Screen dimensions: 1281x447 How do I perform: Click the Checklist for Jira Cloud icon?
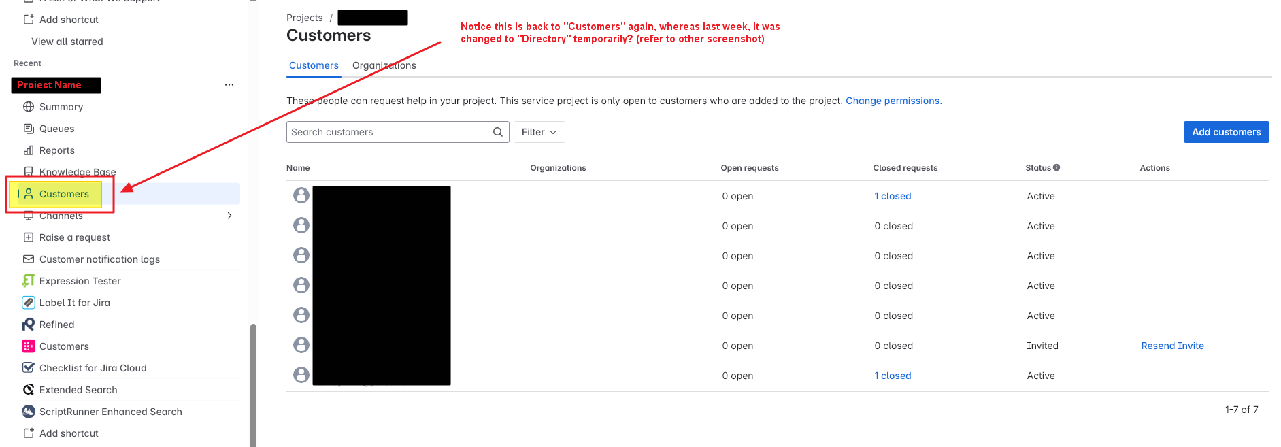tap(29, 368)
